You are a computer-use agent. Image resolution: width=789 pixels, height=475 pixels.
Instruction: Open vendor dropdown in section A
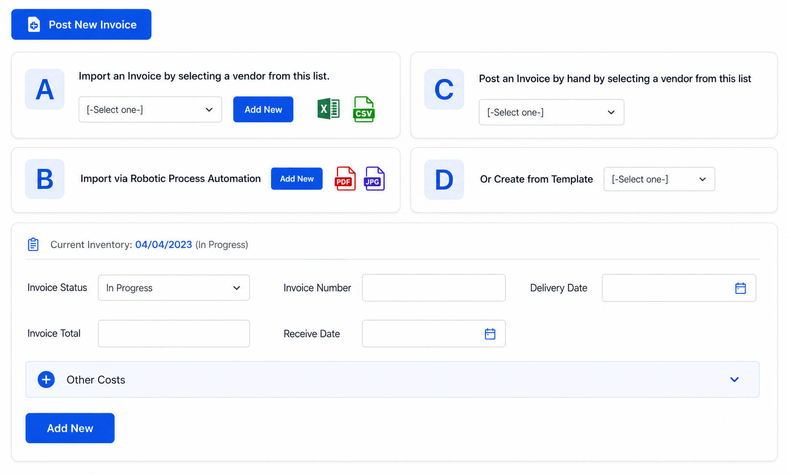pos(150,110)
